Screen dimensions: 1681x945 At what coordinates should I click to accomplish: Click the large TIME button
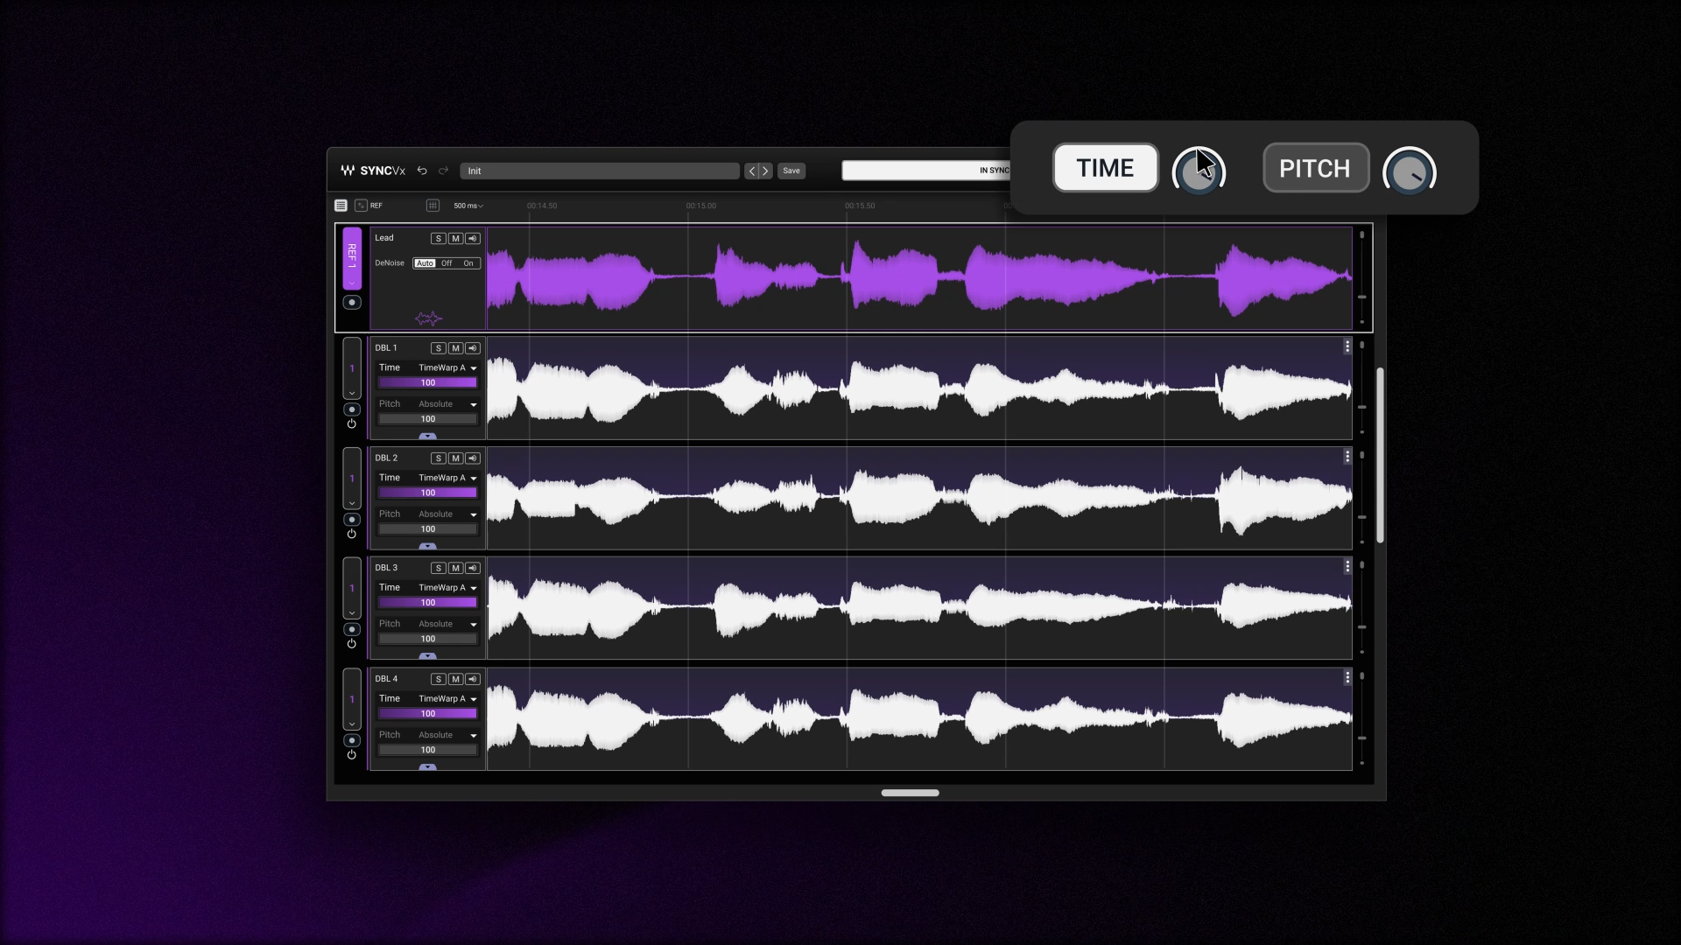tap(1106, 168)
